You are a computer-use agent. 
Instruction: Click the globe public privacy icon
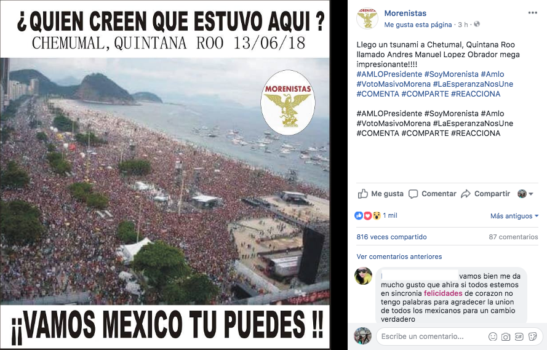(x=477, y=24)
